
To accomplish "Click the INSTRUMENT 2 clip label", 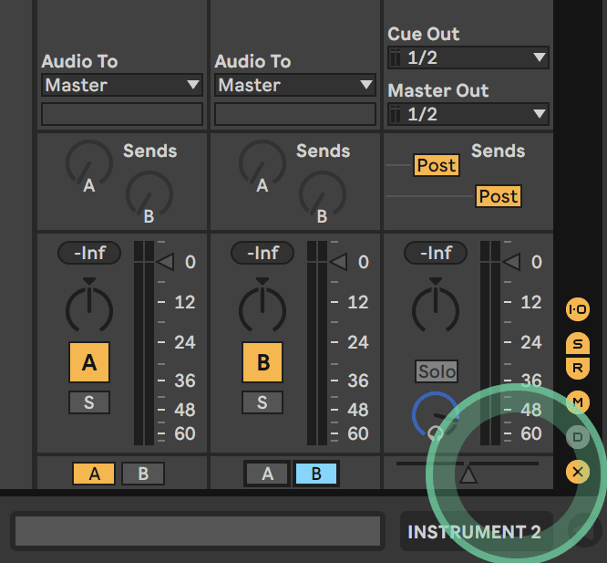I will click(x=474, y=532).
